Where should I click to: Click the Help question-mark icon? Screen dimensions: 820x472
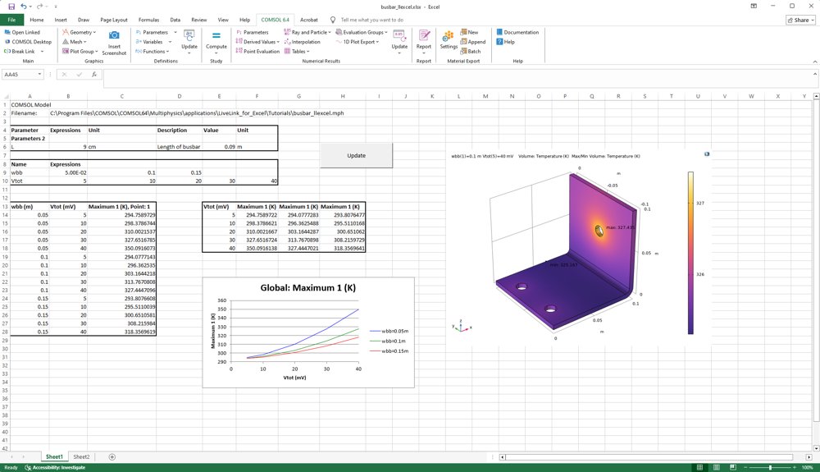coord(499,42)
